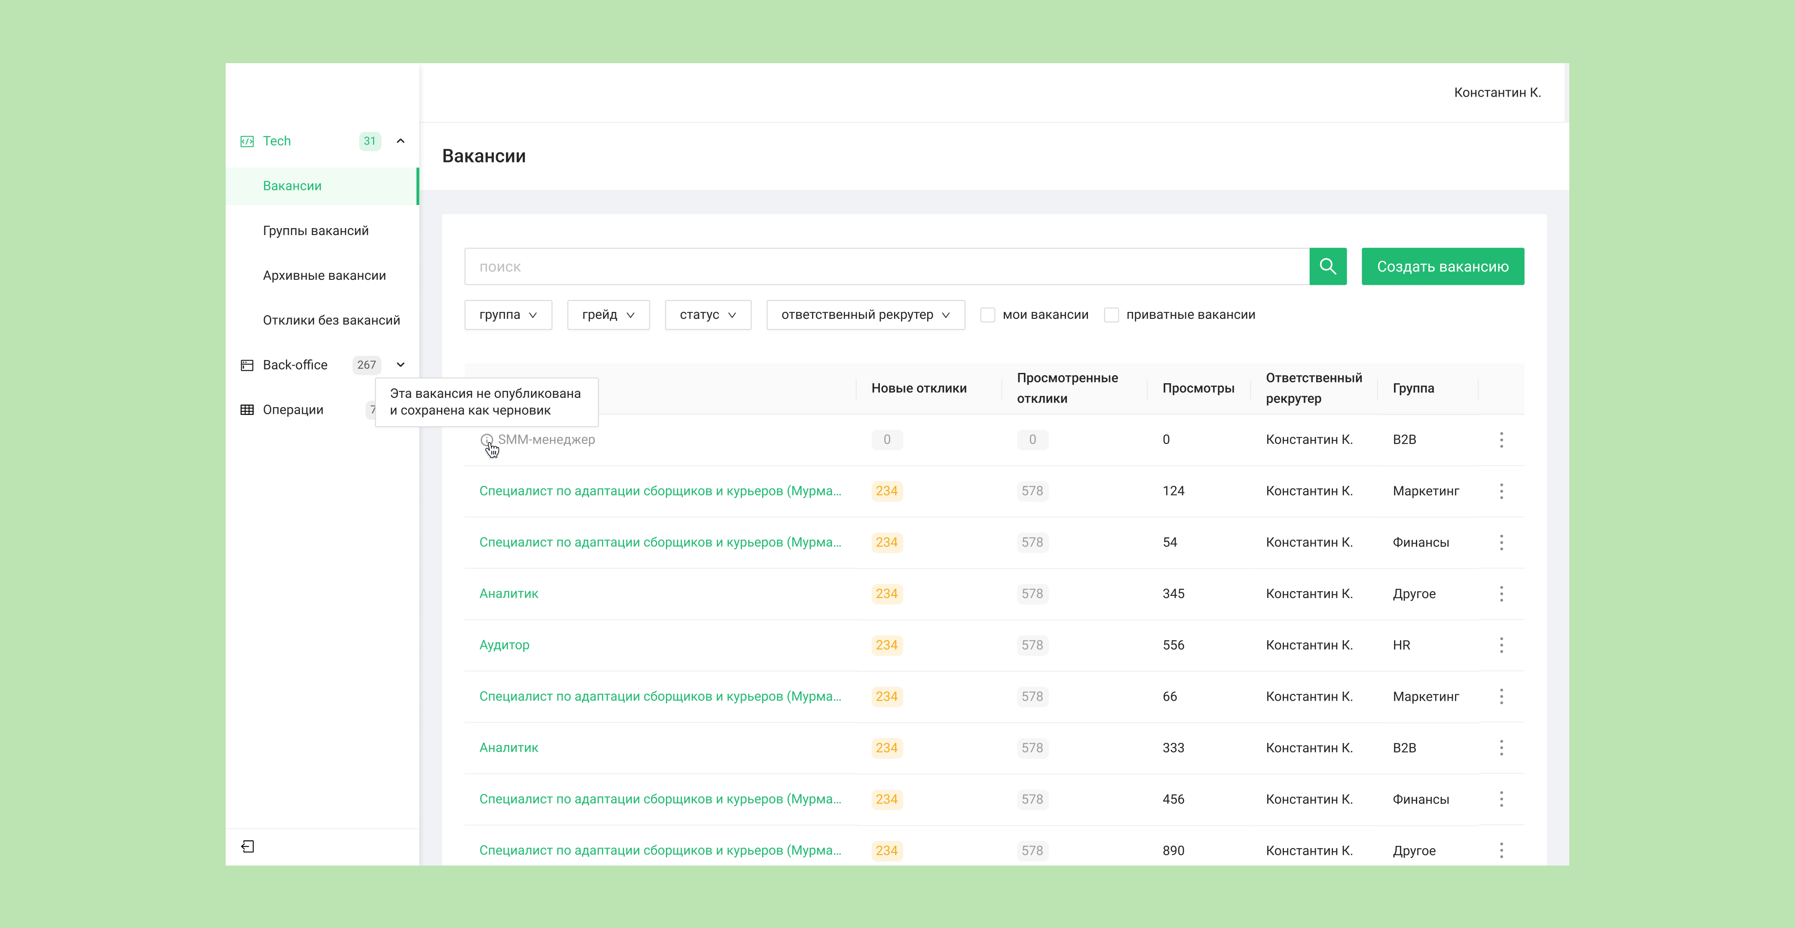Open 'Архивные вакансии' sidebar item

point(324,275)
